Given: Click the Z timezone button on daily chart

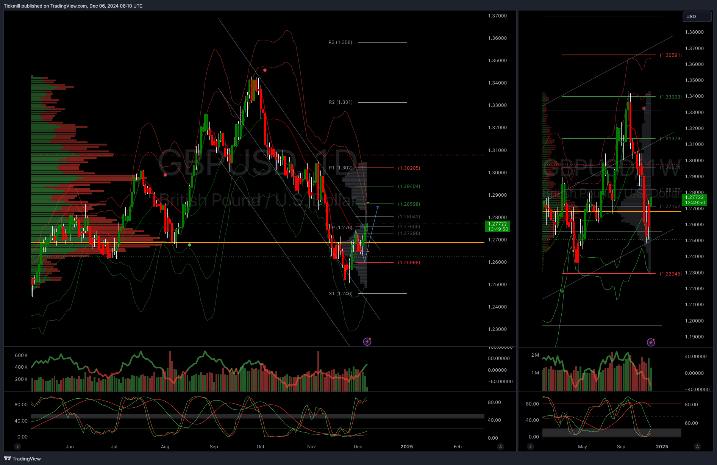Looking at the screenshot, I should 17,446.
